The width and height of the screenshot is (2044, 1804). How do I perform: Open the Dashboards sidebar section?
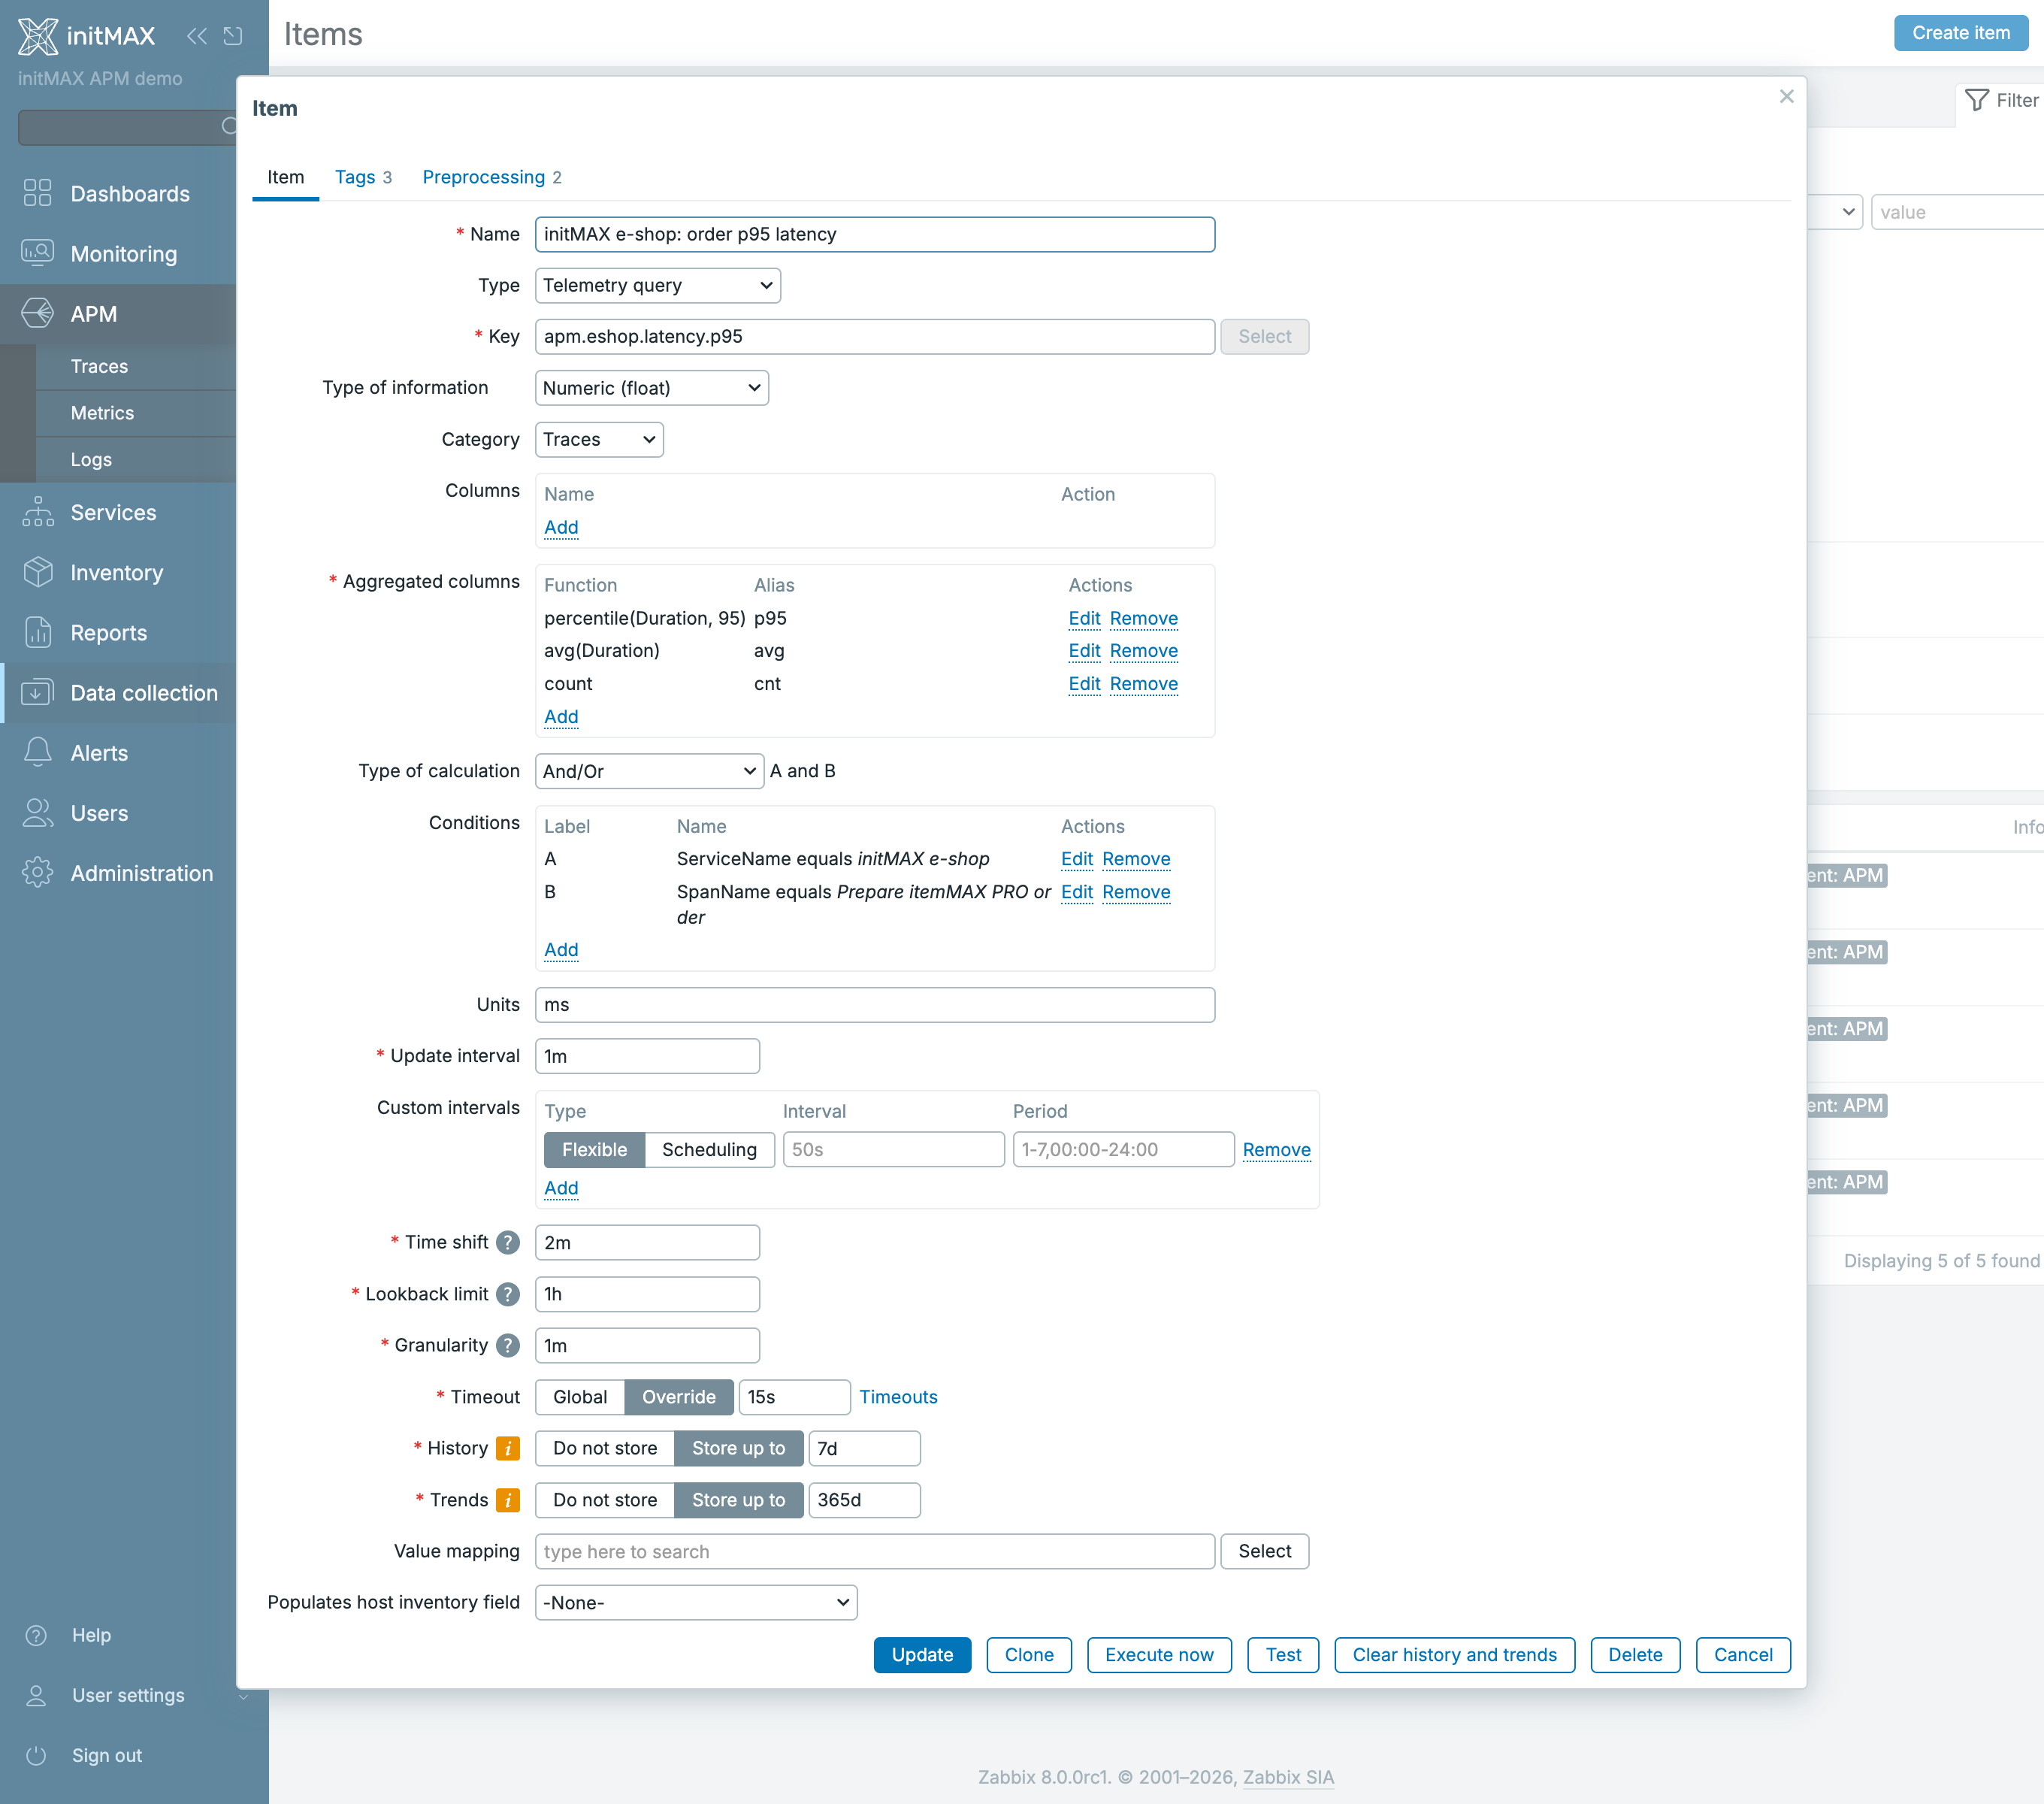pyautogui.click(x=118, y=193)
